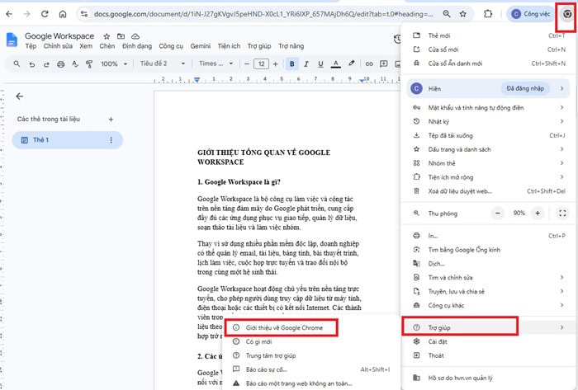Open the Chỉnh sửa menu

[x=58, y=46]
